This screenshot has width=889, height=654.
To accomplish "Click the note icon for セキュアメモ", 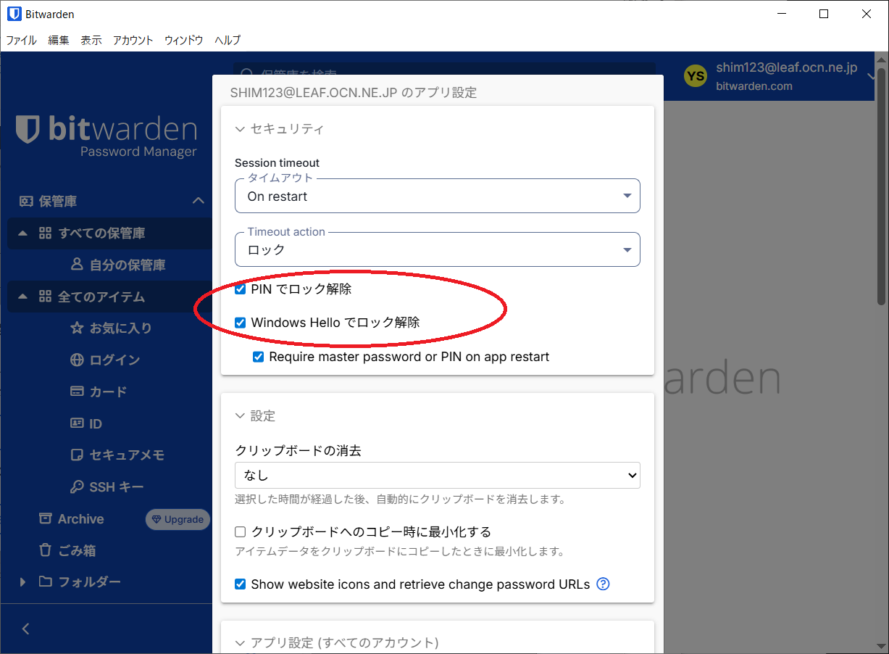I will click(x=77, y=455).
